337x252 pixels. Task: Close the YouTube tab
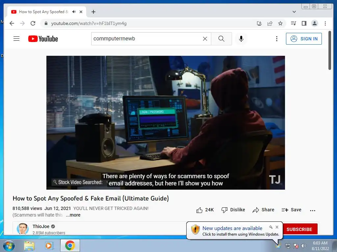coord(81,12)
